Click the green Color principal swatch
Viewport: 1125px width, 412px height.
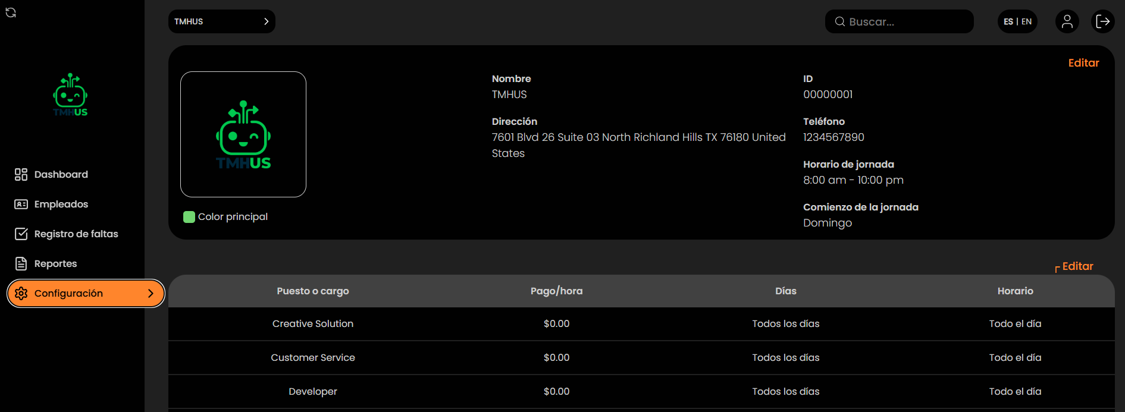pyautogui.click(x=189, y=217)
